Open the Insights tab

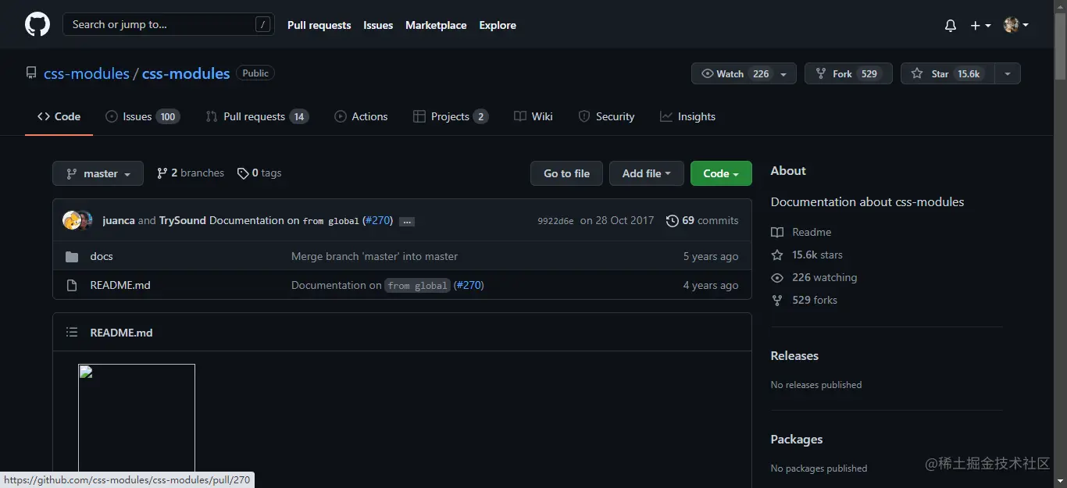[687, 116]
